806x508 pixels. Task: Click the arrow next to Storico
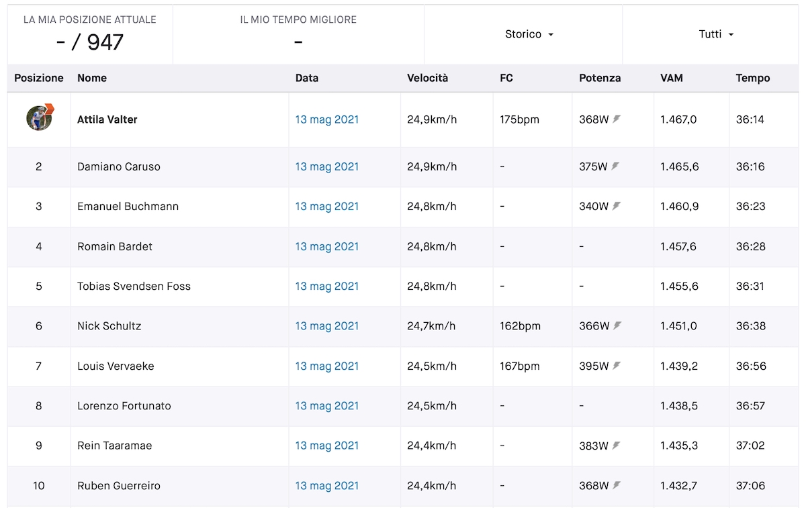tap(551, 35)
